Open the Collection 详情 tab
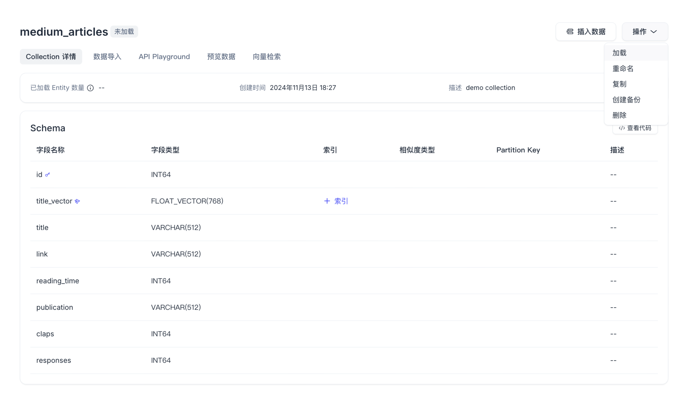 pos(51,57)
